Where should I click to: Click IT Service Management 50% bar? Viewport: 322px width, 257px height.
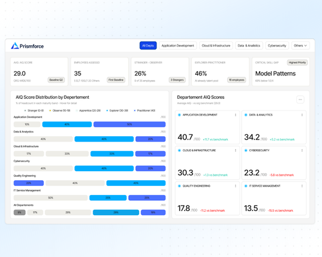point(51,198)
